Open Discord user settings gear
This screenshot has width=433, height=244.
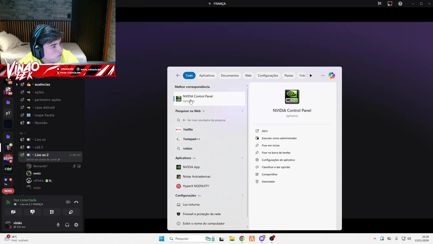click(76, 225)
